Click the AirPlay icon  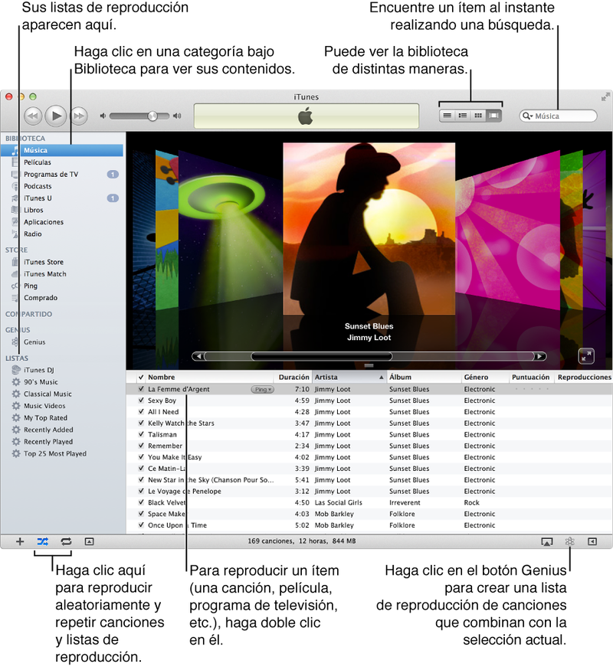tap(546, 541)
